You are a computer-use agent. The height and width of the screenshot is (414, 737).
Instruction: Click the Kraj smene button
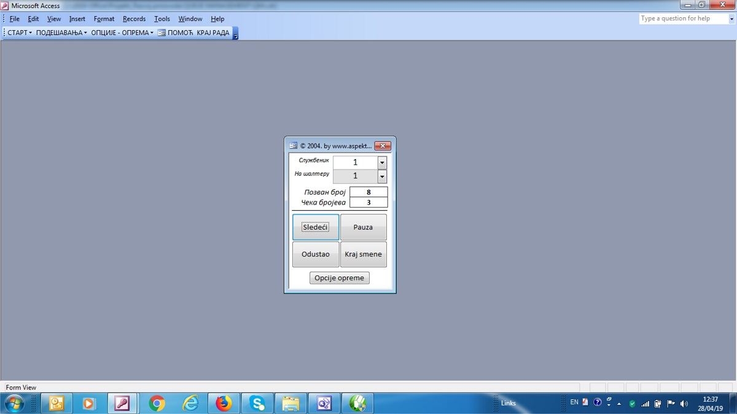[363, 254]
